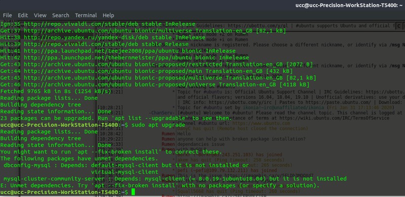Click the 'C' mode button in IRC window

(399, 26)
